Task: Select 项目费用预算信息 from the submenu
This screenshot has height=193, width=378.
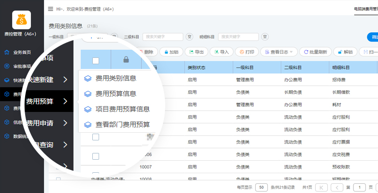Action: (x=122, y=109)
